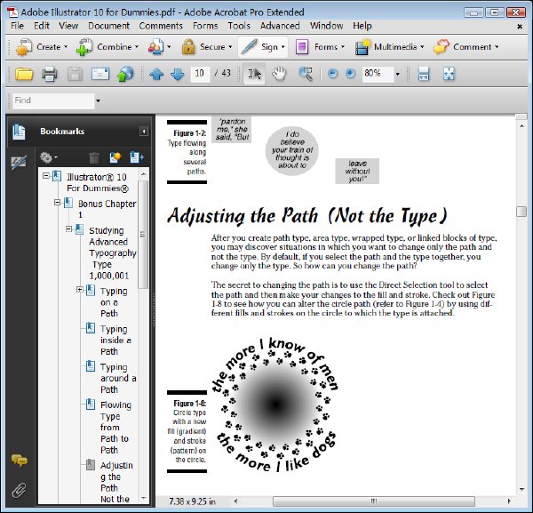Click the Attachments paperclip panel icon

19,490
